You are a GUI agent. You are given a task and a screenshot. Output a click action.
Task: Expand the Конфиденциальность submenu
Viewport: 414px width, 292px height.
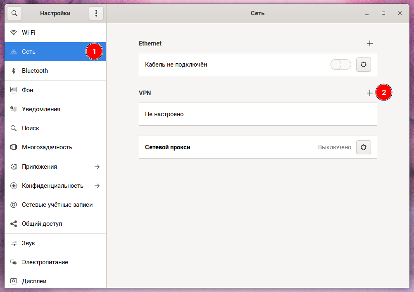pyautogui.click(x=55, y=186)
